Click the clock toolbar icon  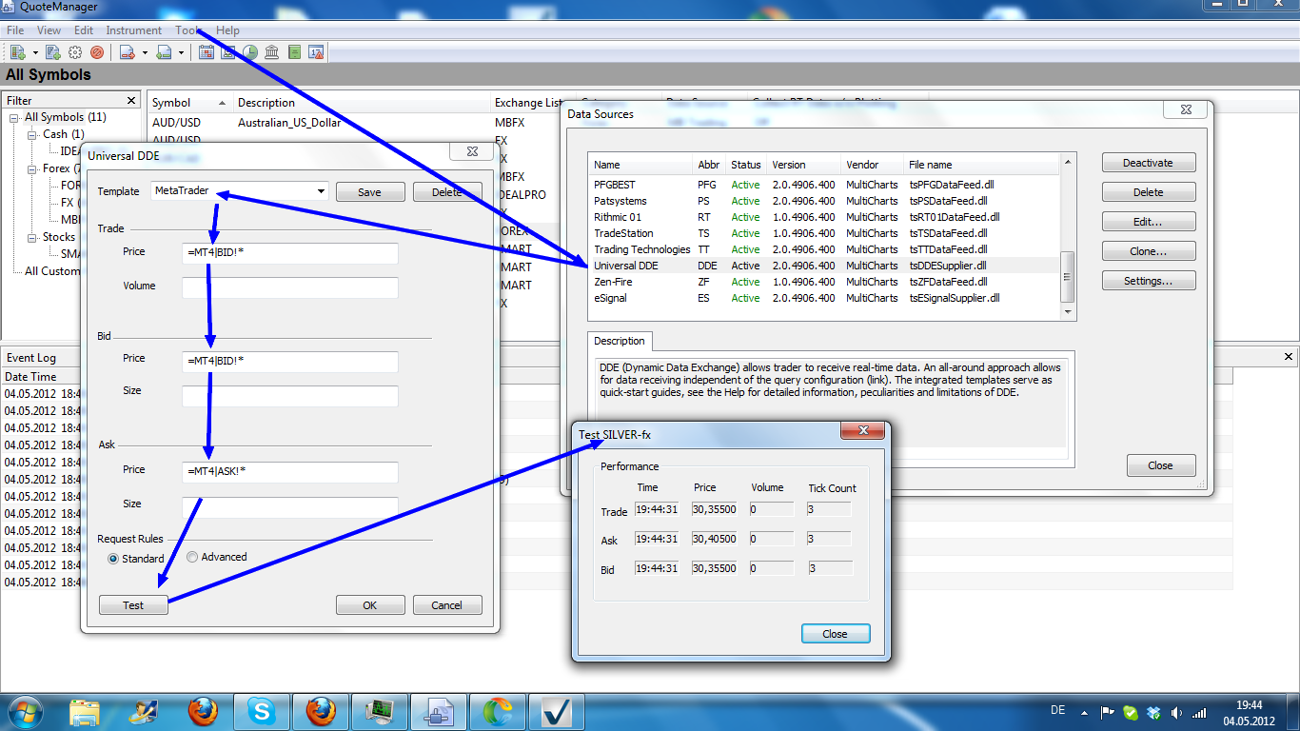(x=250, y=52)
